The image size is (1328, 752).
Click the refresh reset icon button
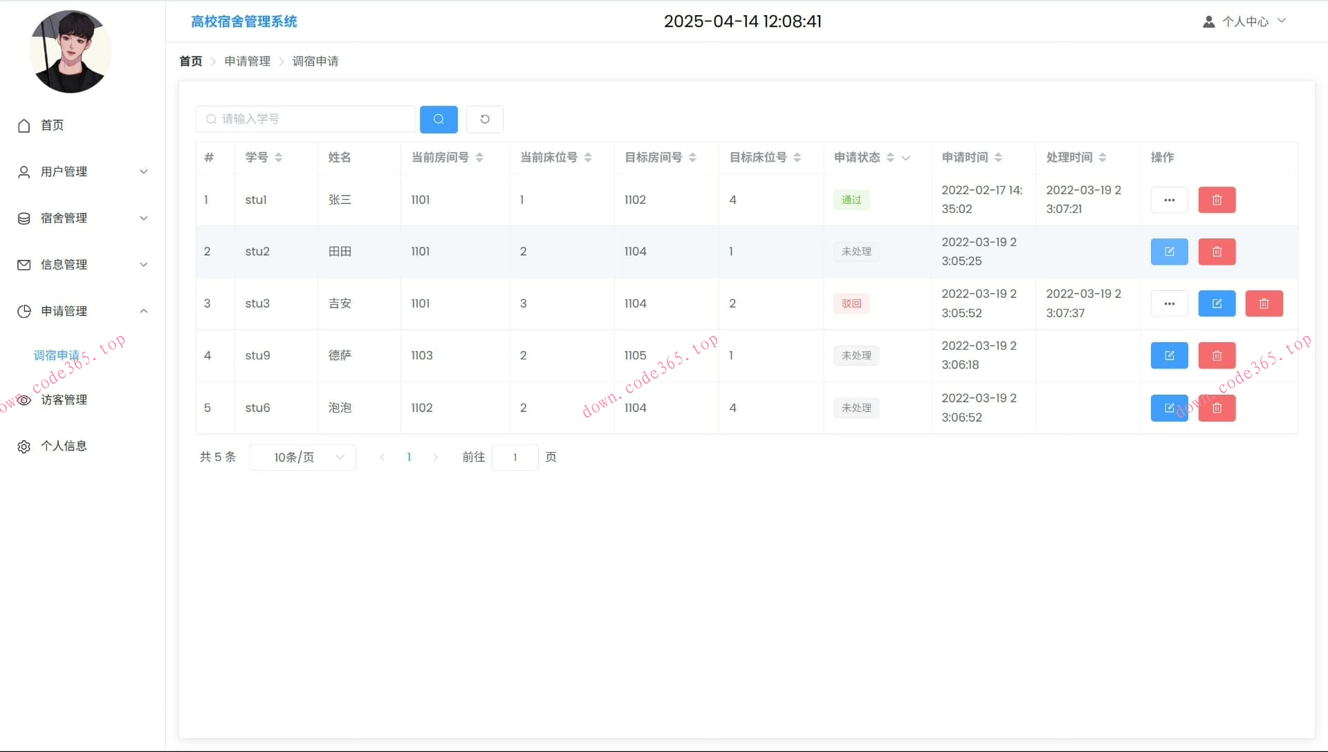tap(484, 119)
